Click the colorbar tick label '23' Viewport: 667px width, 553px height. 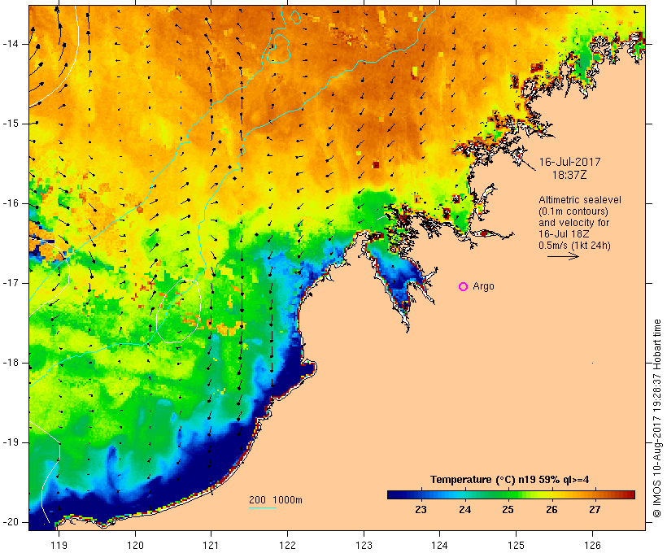point(421,510)
